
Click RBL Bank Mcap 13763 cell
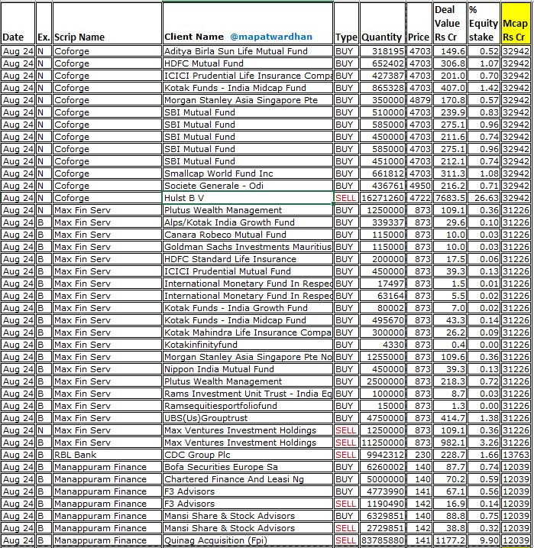[x=516, y=455]
